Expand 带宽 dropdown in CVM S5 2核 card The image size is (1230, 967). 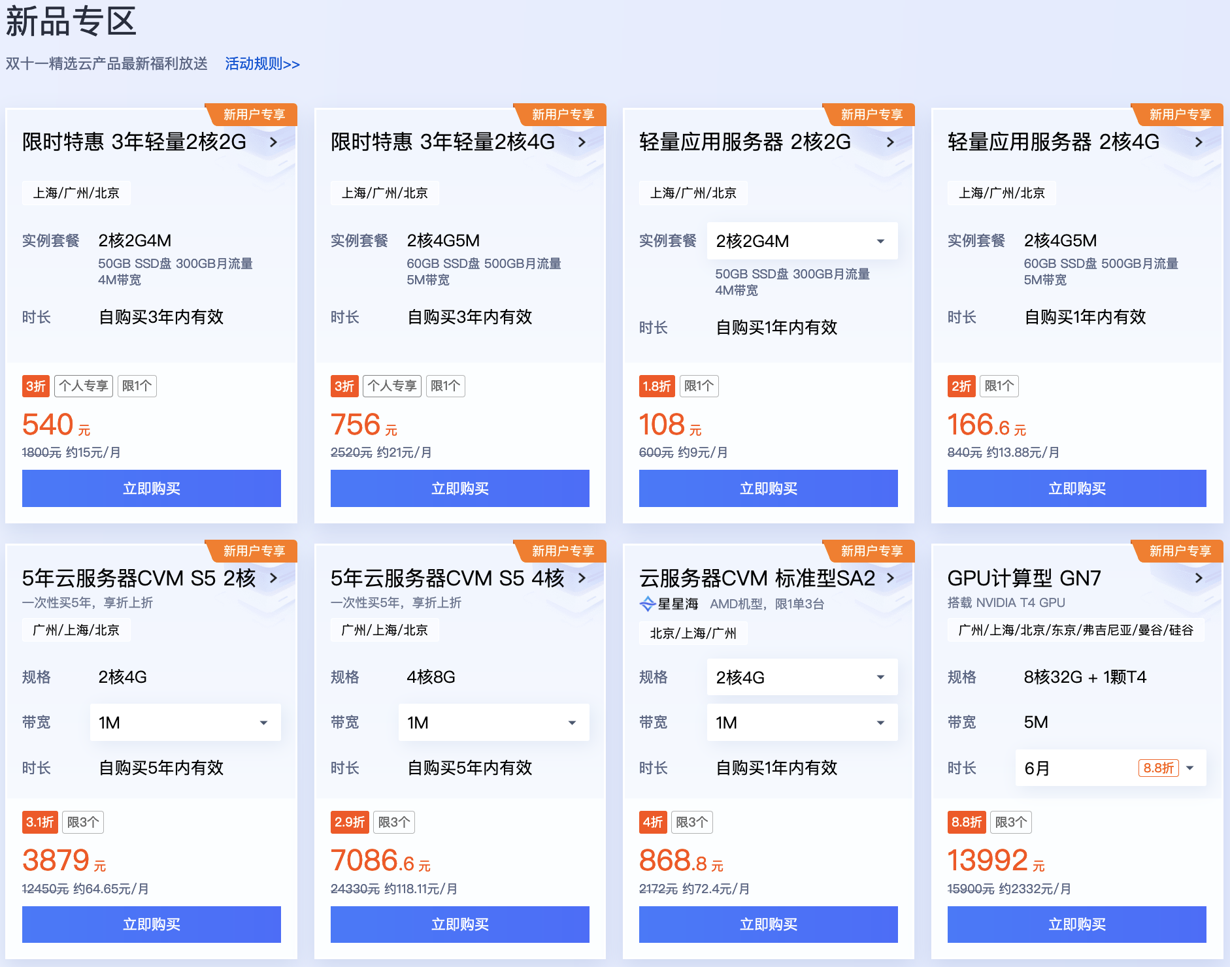coord(185,723)
